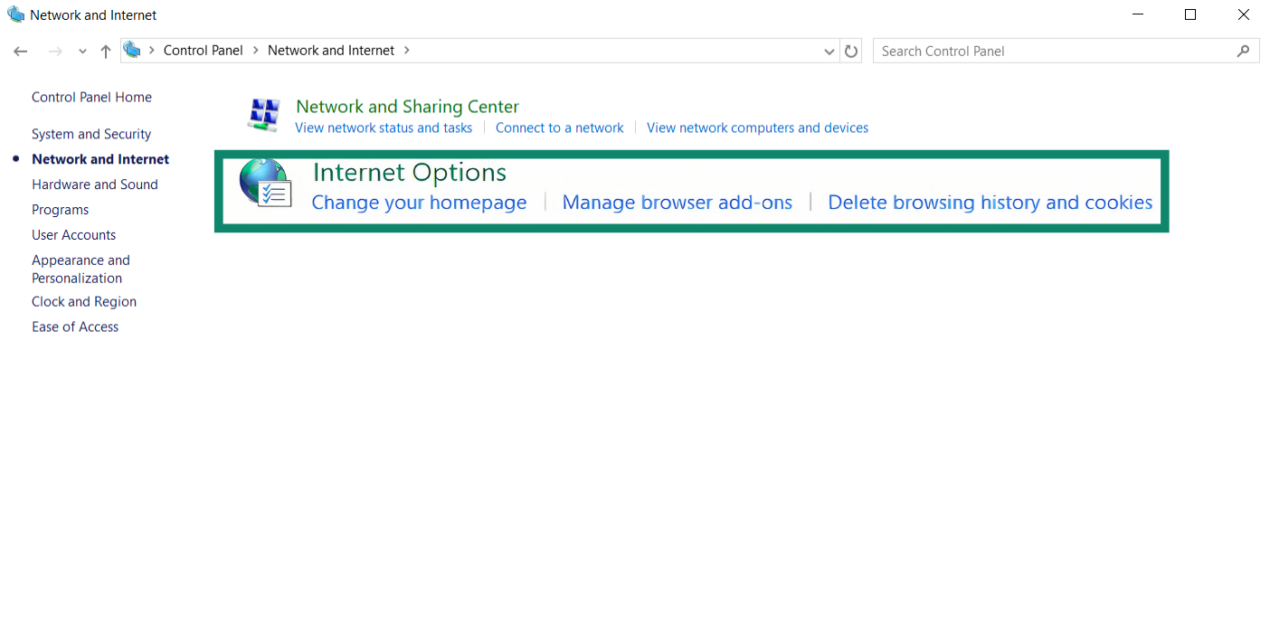
Task: Click View network computers and devices
Action: 757,128
